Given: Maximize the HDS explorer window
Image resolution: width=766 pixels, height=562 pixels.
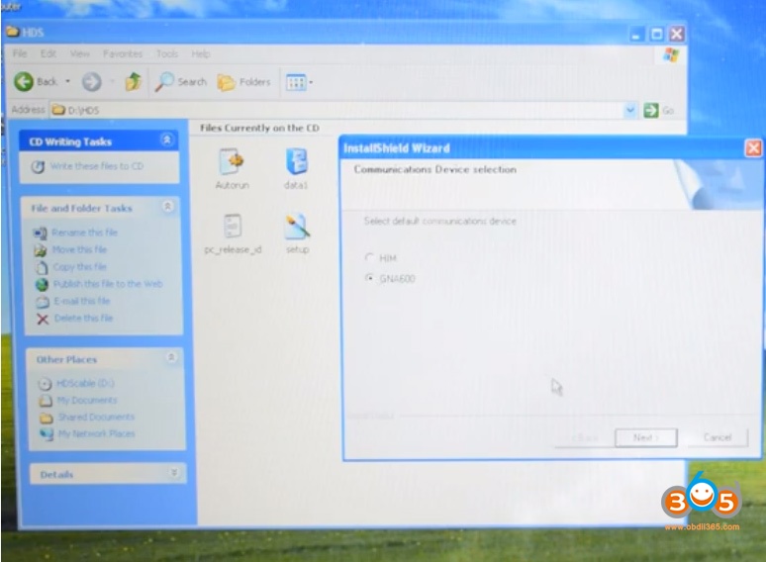Looking at the screenshot, I should (656, 35).
